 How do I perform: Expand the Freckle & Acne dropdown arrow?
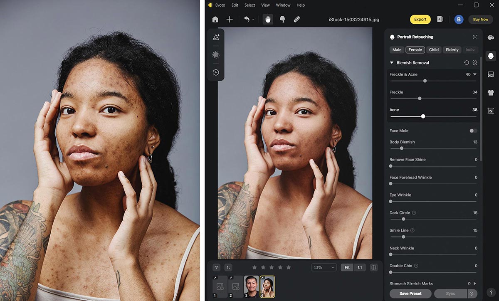tap(475, 74)
